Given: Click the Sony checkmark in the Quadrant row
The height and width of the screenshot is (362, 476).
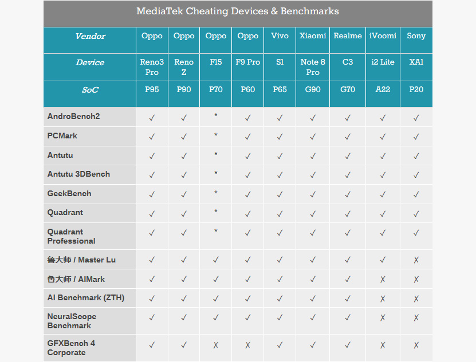Looking at the screenshot, I should click(416, 214).
